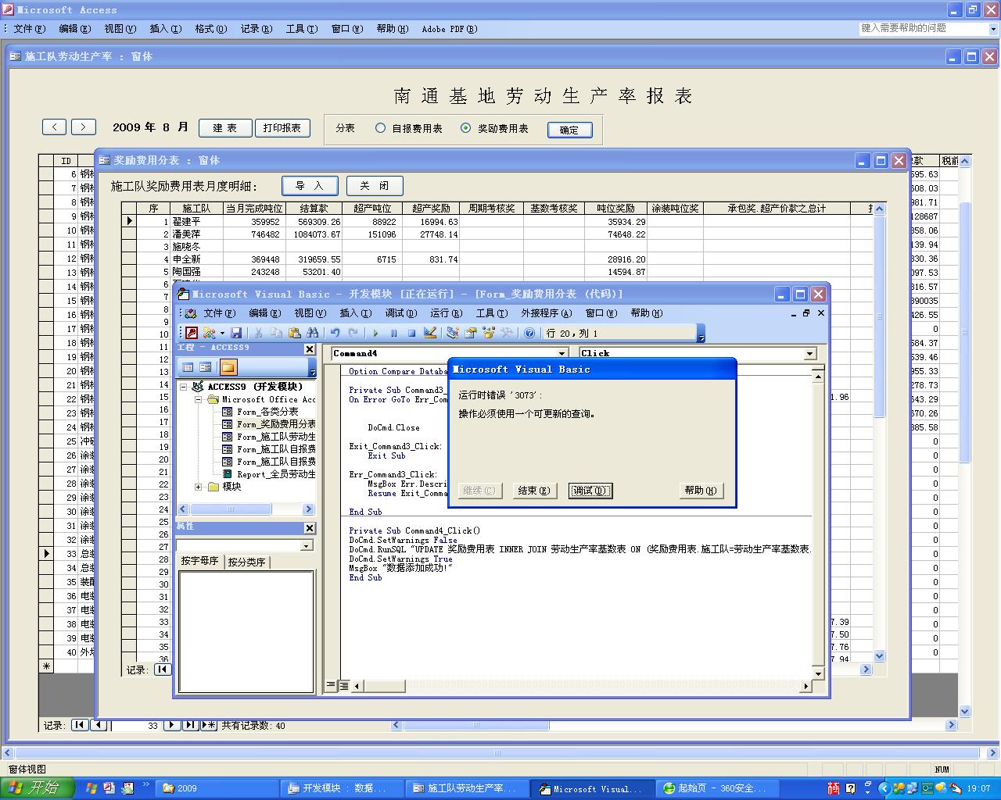Go to new record in main form navigator
The height and width of the screenshot is (800, 1001).
click(x=210, y=725)
